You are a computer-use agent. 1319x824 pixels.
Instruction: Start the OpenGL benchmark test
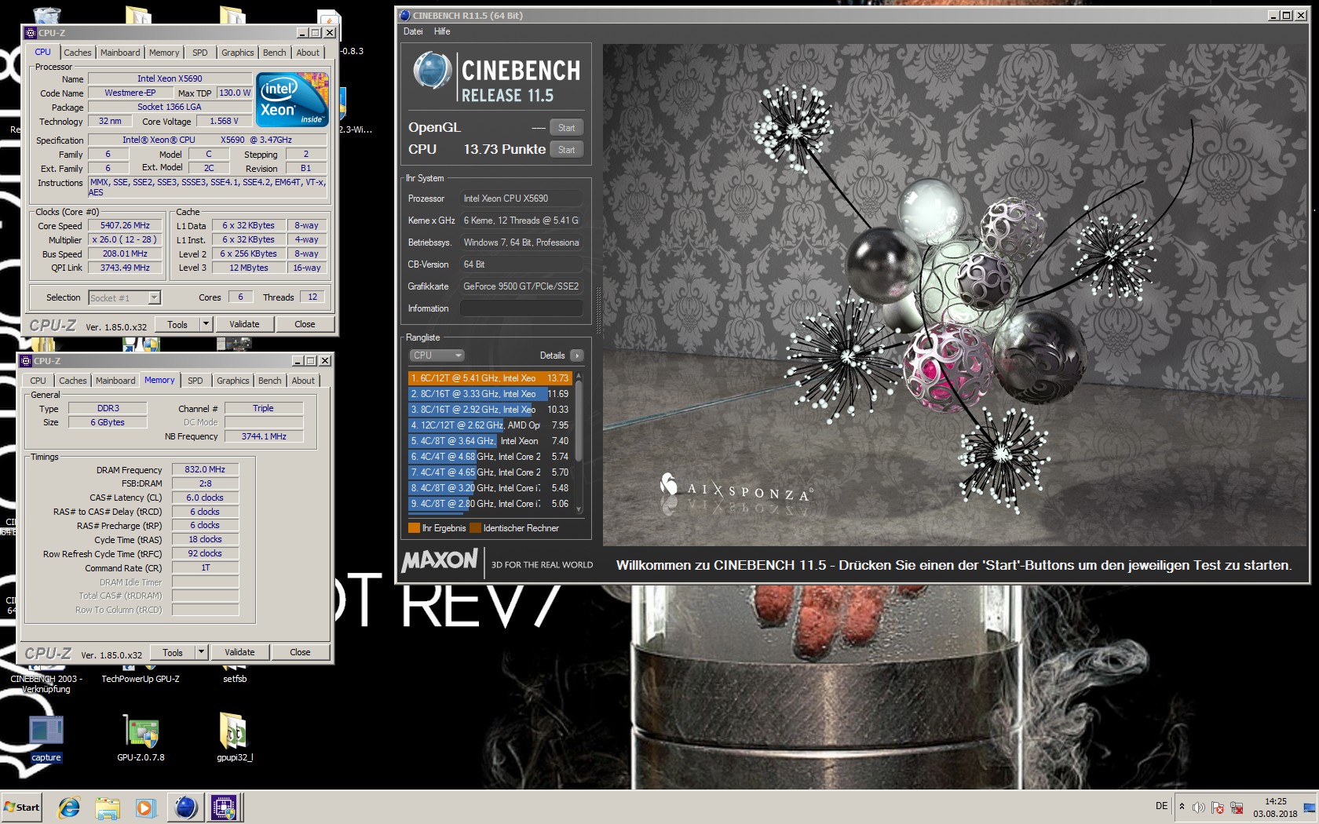566,128
